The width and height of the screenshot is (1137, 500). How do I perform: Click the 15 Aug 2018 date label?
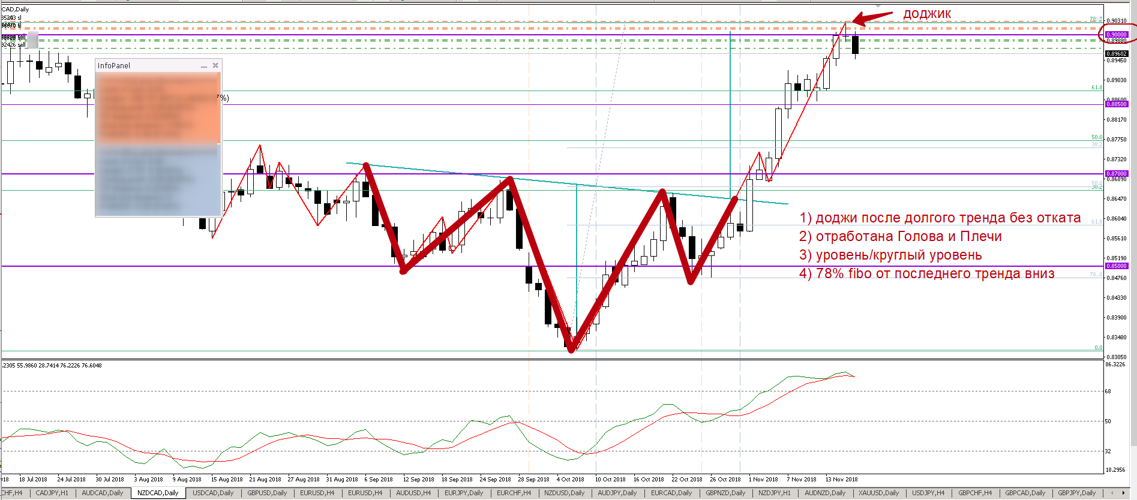pos(226,480)
